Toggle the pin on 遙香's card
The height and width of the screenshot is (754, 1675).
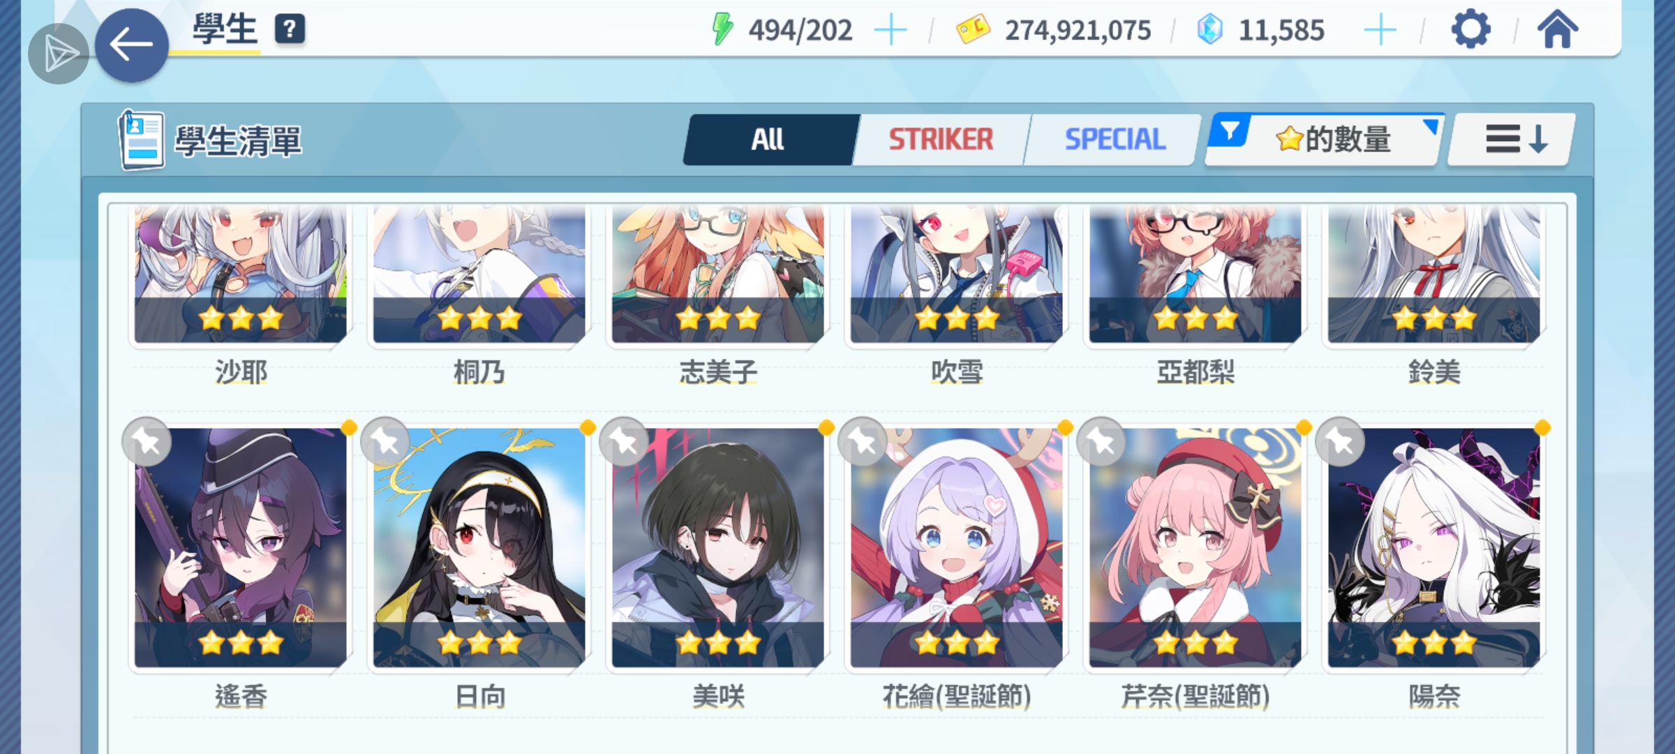[147, 442]
